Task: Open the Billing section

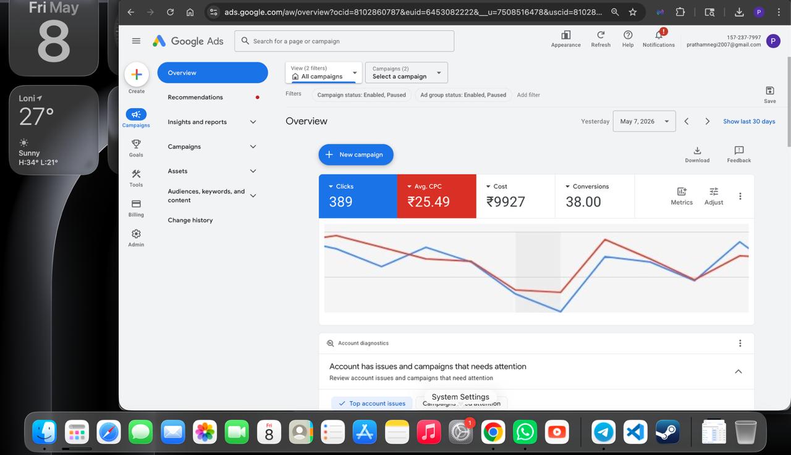Action: point(136,207)
